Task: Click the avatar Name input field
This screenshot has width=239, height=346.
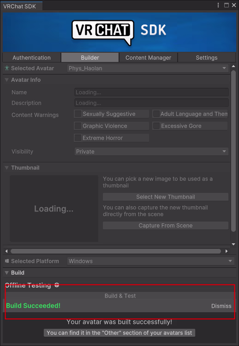Action: pyautogui.click(x=151, y=92)
